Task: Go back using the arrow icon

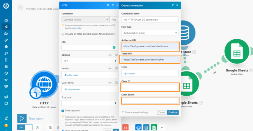Action: (x=21, y=8)
